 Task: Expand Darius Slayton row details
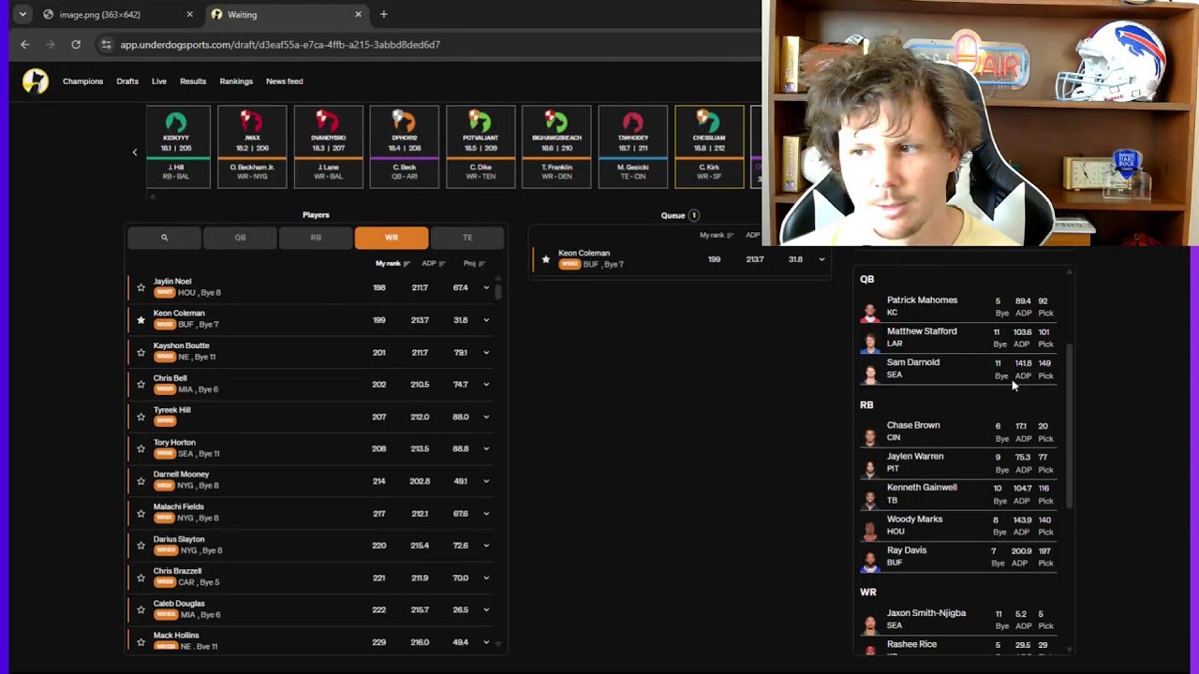[x=486, y=546]
